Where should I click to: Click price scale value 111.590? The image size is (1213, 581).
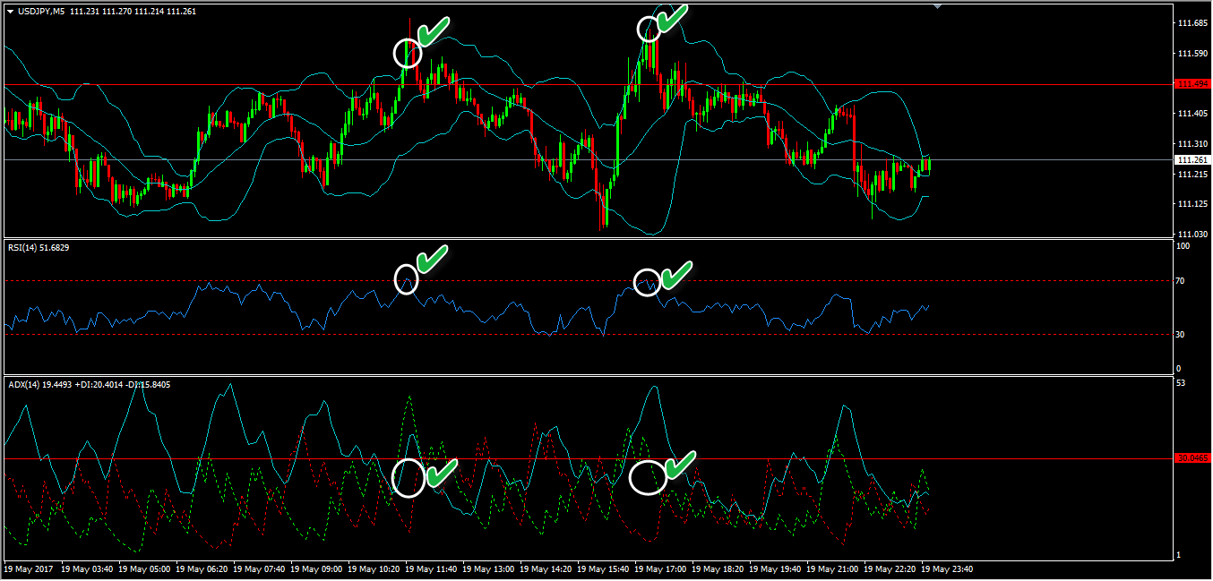pyautogui.click(x=1192, y=54)
